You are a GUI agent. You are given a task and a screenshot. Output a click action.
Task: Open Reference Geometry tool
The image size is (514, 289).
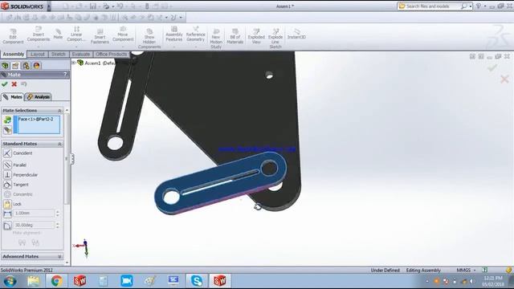point(196,34)
